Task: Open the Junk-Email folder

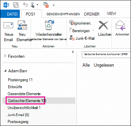Action: pyautogui.click(x=18, y=115)
